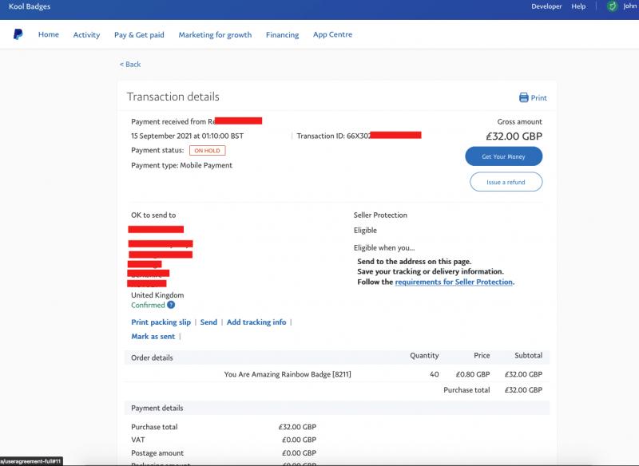Click the Payment type: Mobile Payment text
Image resolution: width=639 pixels, height=466 pixels.
182,165
